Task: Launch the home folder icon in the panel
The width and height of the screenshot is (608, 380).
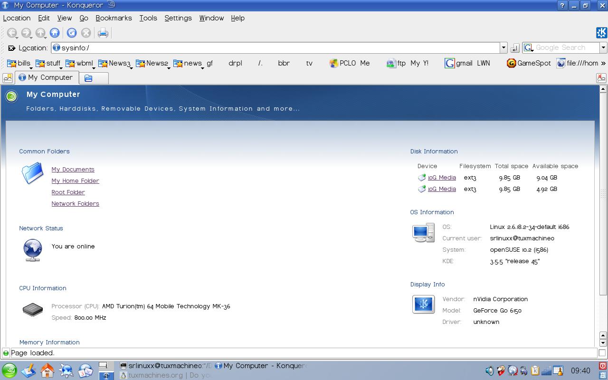Action: [x=47, y=370]
